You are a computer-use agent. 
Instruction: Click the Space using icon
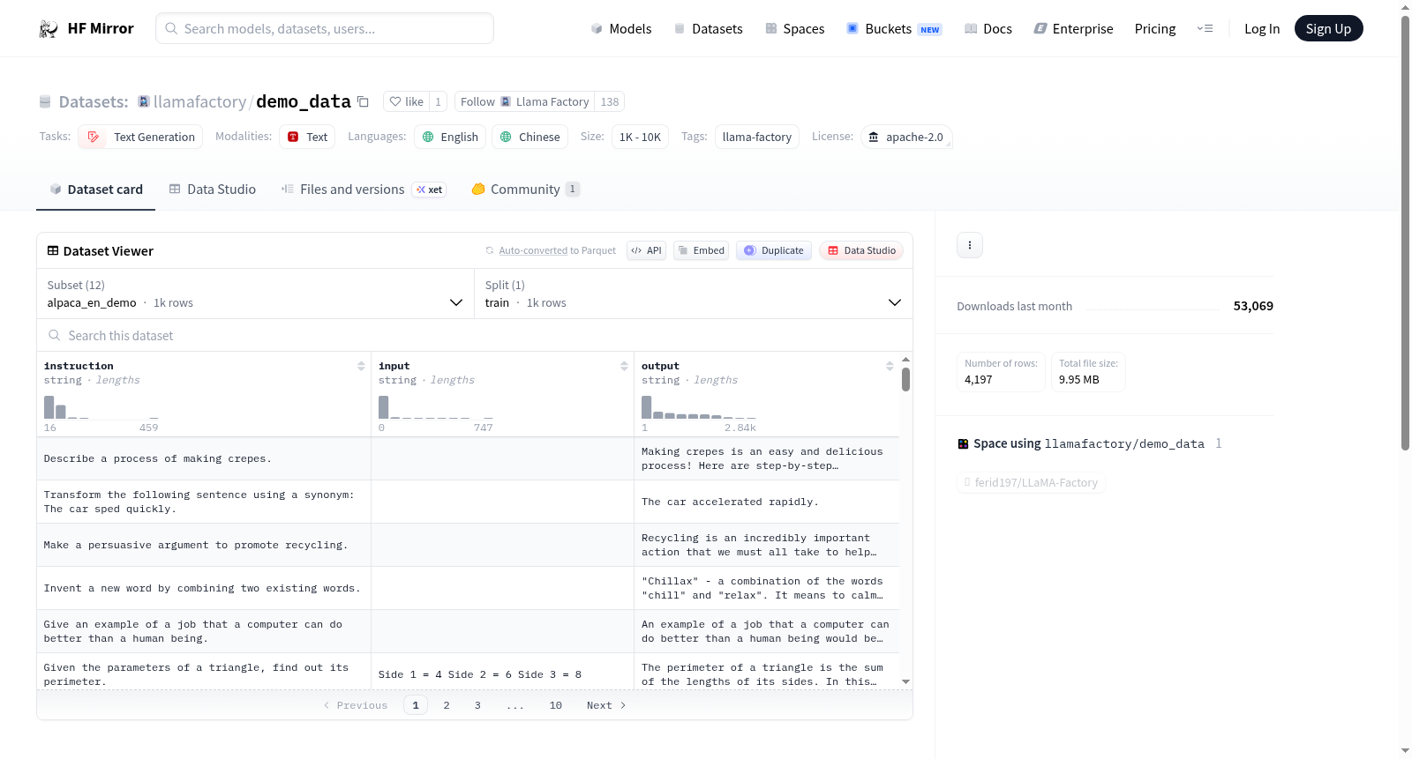(963, 443)
